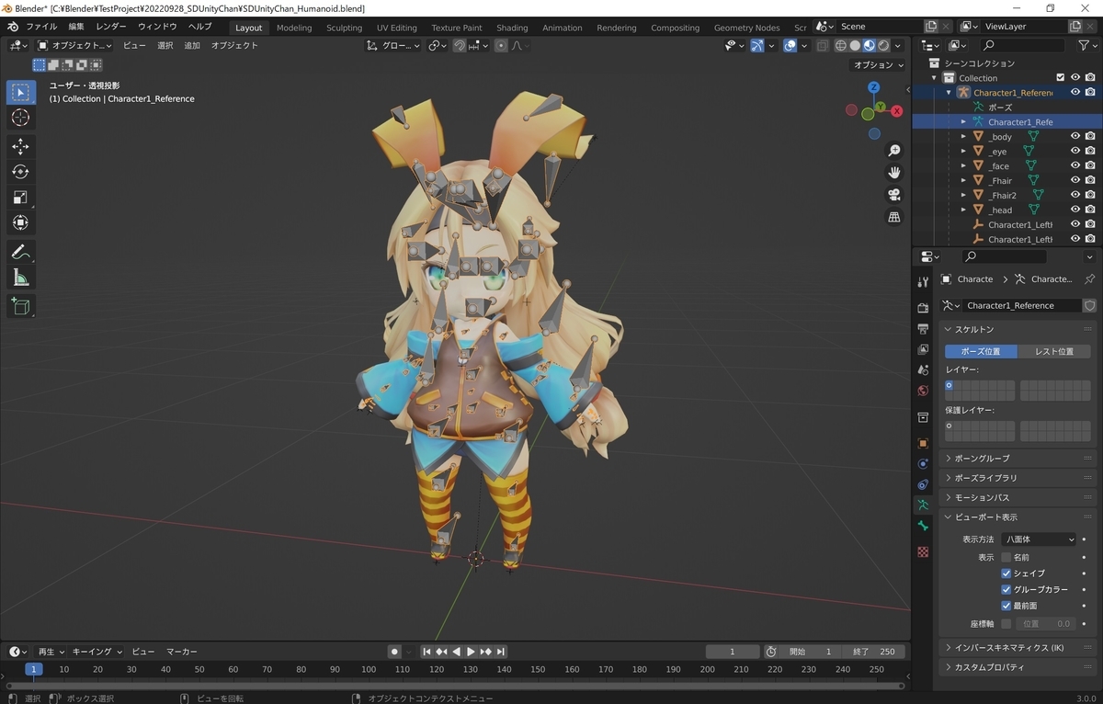Expand the モーションパス panel
Viewport: 1103px width, 704px height.
pos(1018,498)
